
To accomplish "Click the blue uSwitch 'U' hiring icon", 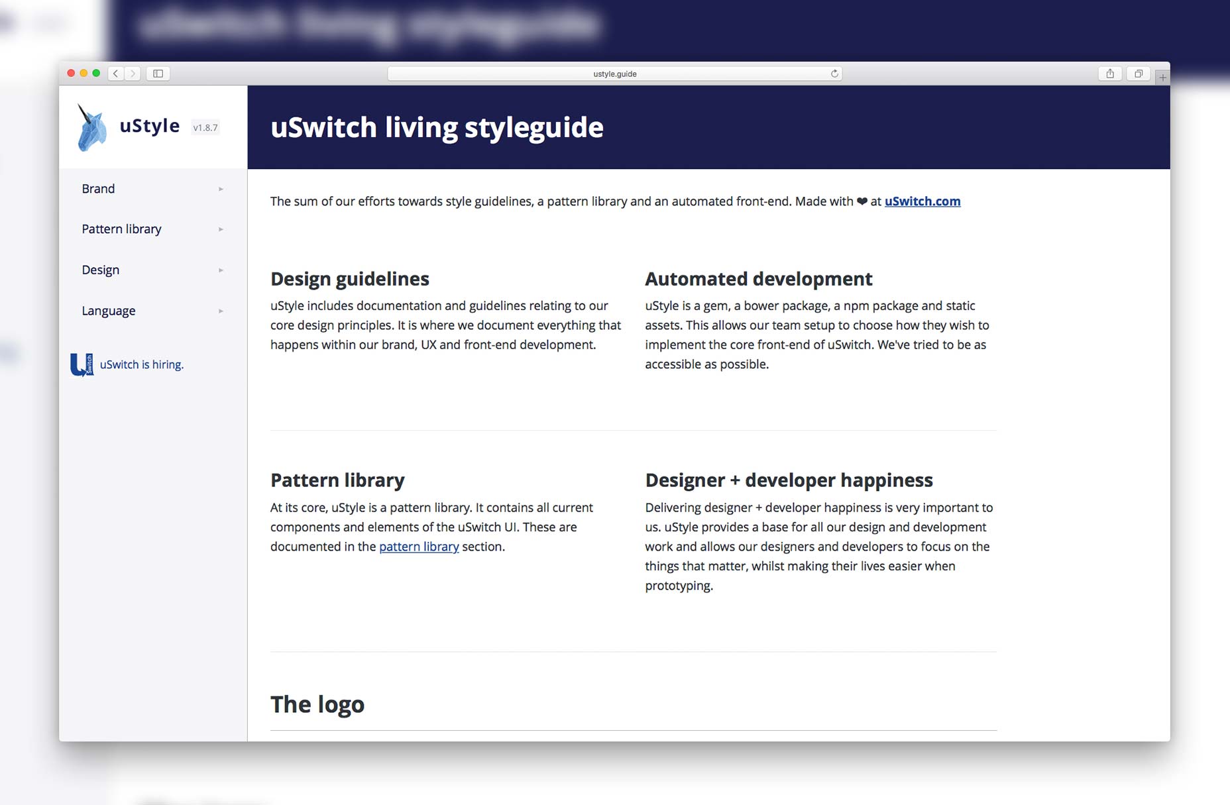I will (x=81, y=364).
